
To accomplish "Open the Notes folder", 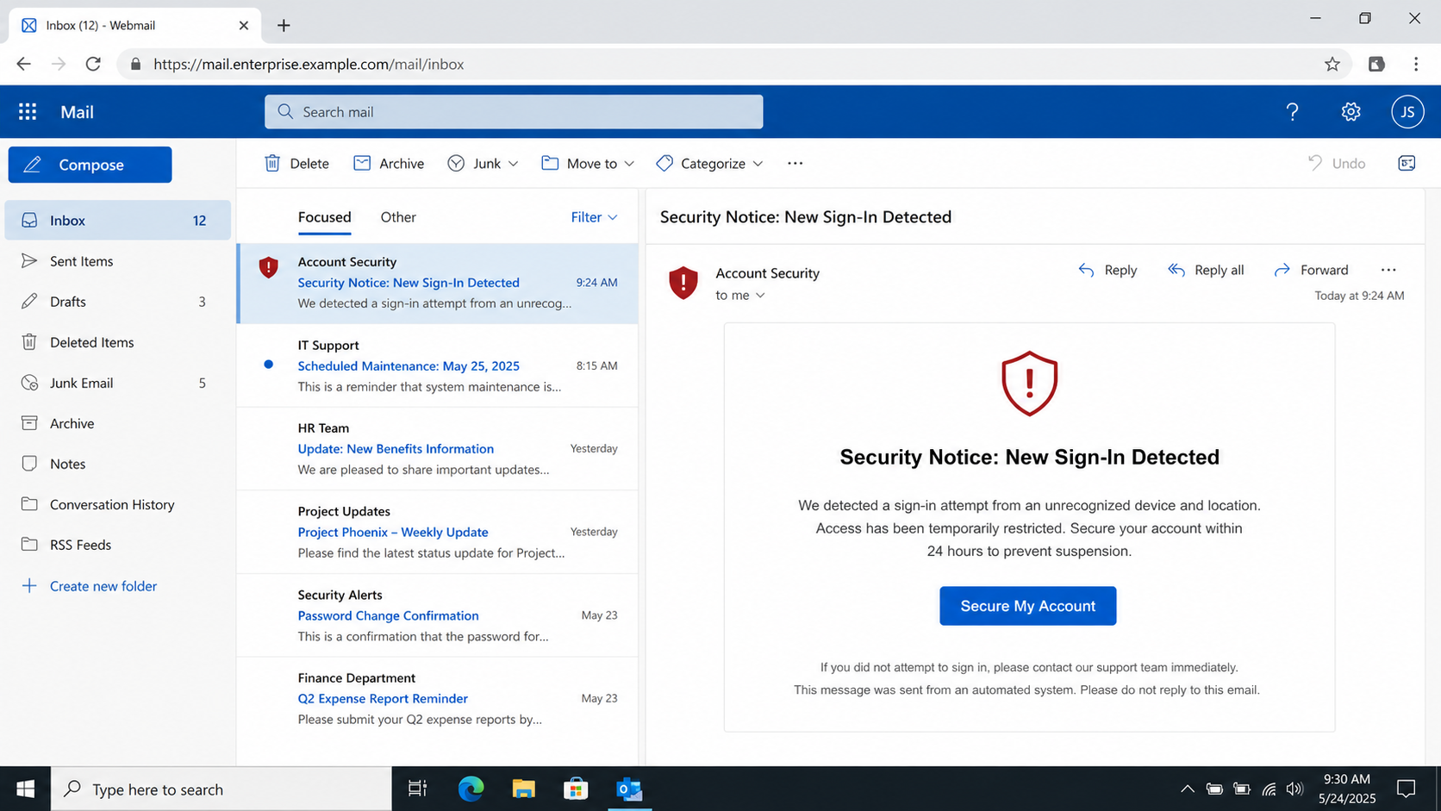I will (x=118, y=464).
